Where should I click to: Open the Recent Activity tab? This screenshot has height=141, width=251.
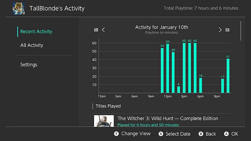point(36,31)
